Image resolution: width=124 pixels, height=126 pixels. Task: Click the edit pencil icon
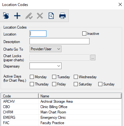coord(29,16)
